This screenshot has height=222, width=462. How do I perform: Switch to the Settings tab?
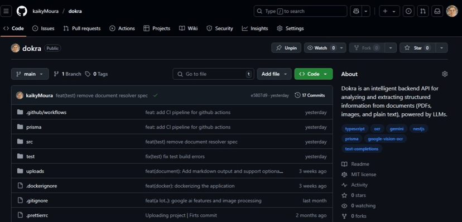point(290,28)
